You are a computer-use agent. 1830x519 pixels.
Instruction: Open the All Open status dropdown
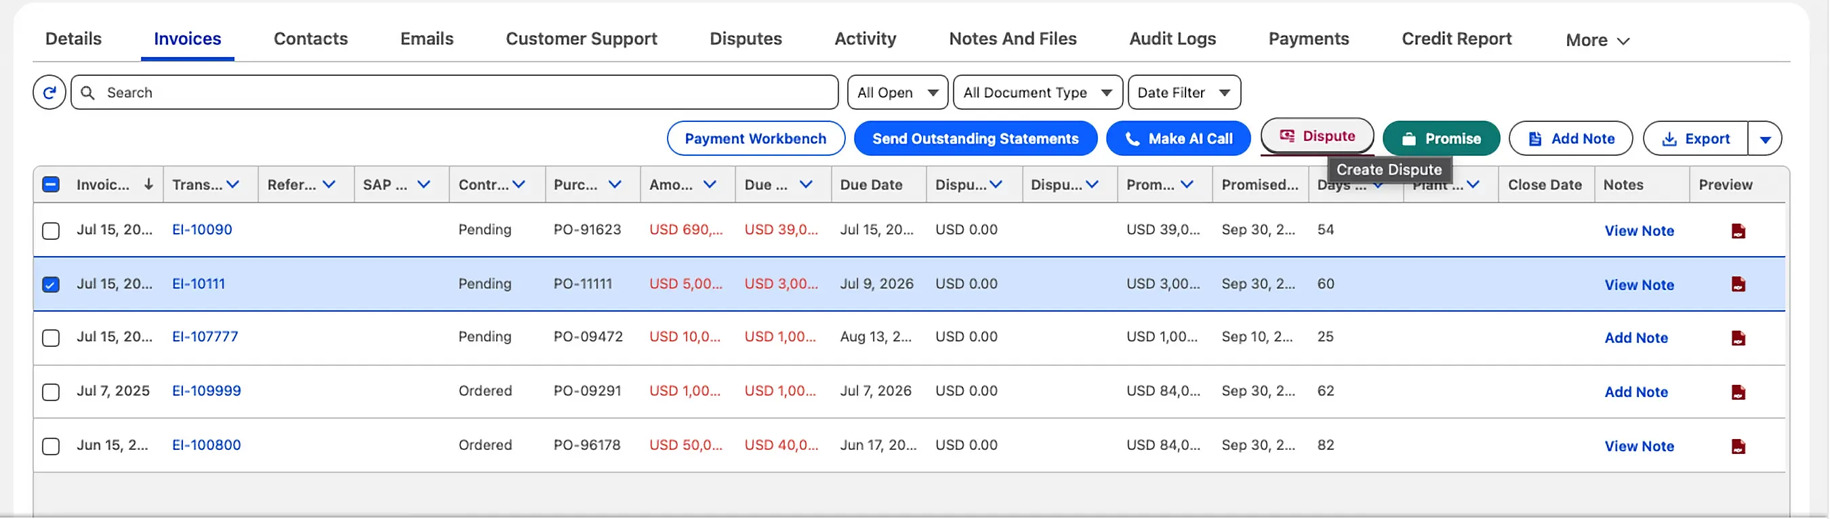(x=897, y=92)
